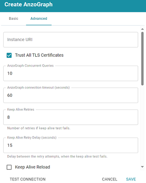Screen dimensions: 146x183
Task: Click the scrollbar down arrow
Action: click(x=142, y=167)
